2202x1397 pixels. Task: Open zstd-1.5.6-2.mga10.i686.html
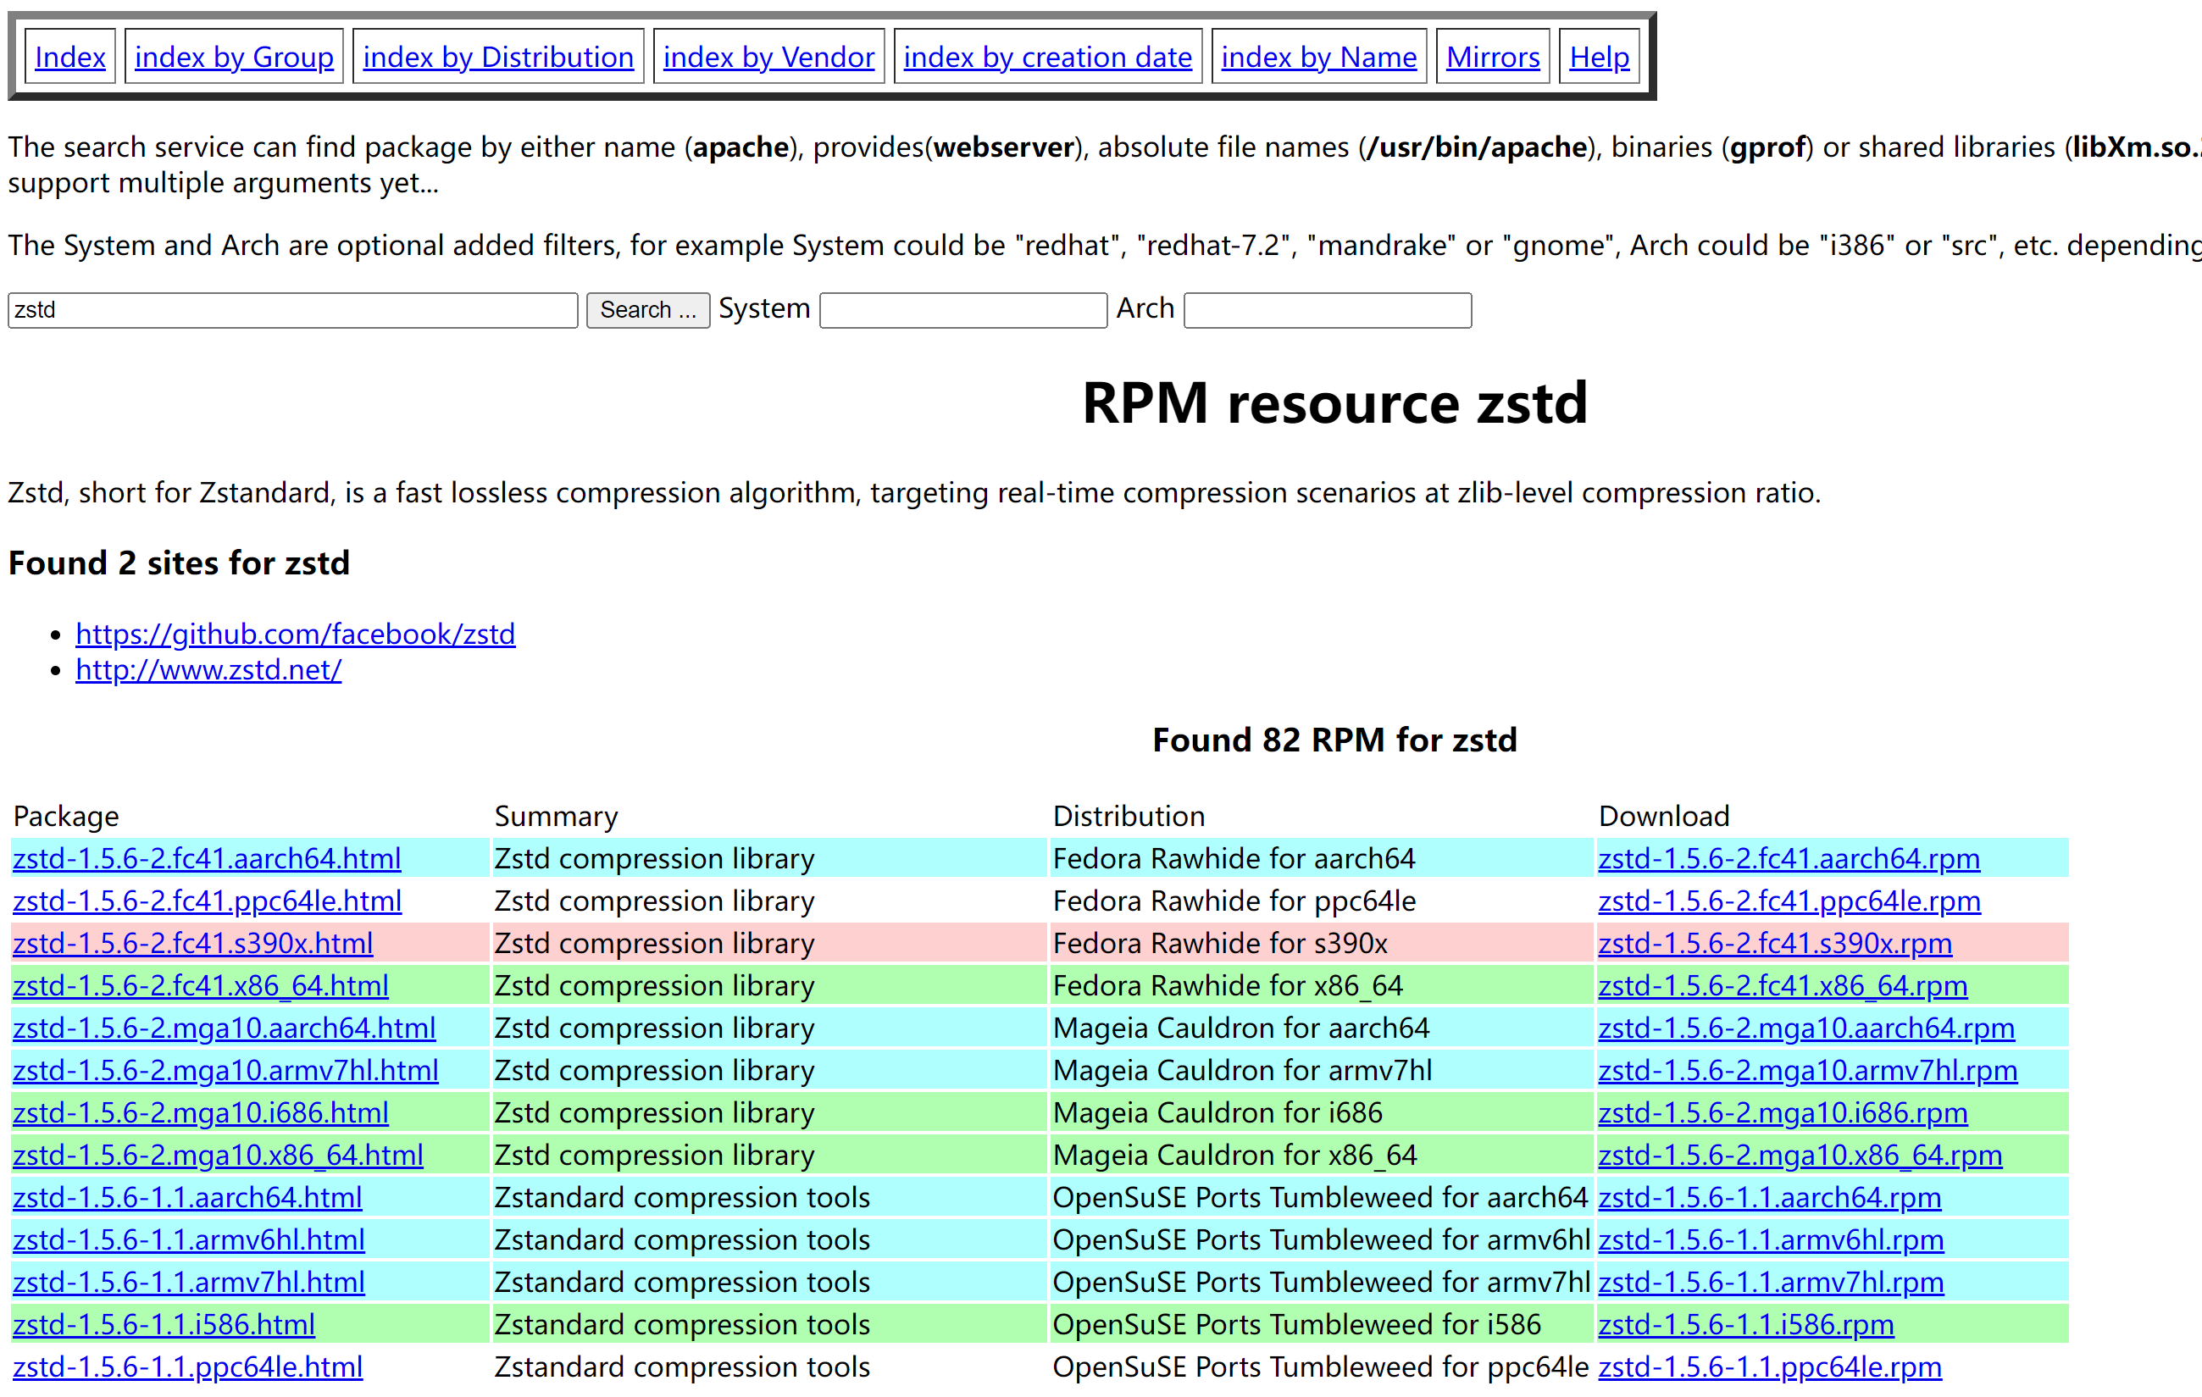pos(200,1112)
